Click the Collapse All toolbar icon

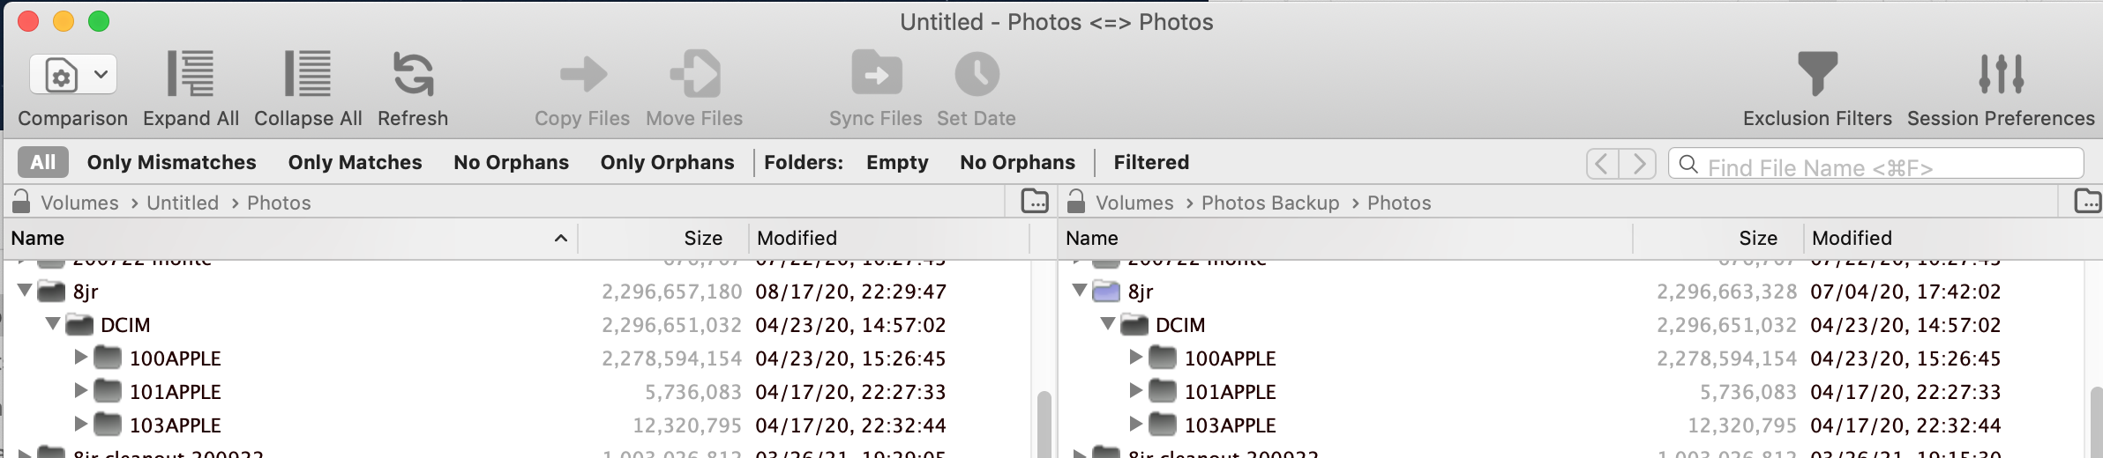click(308, 74)
